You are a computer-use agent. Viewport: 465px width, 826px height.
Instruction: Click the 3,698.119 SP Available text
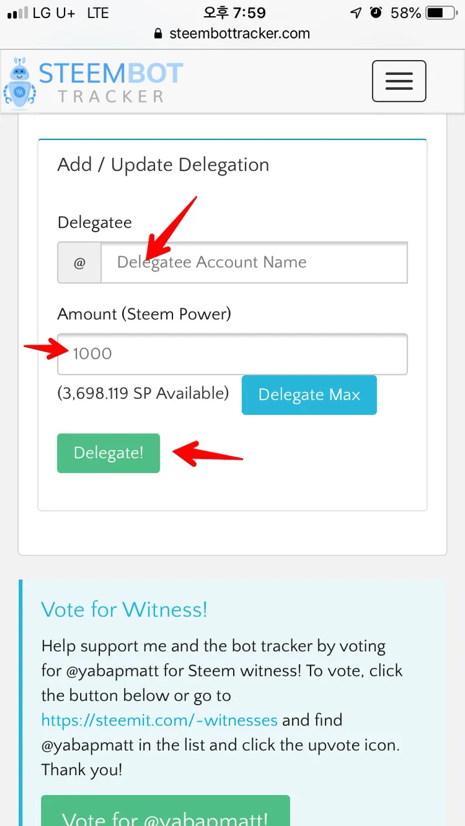143,393
